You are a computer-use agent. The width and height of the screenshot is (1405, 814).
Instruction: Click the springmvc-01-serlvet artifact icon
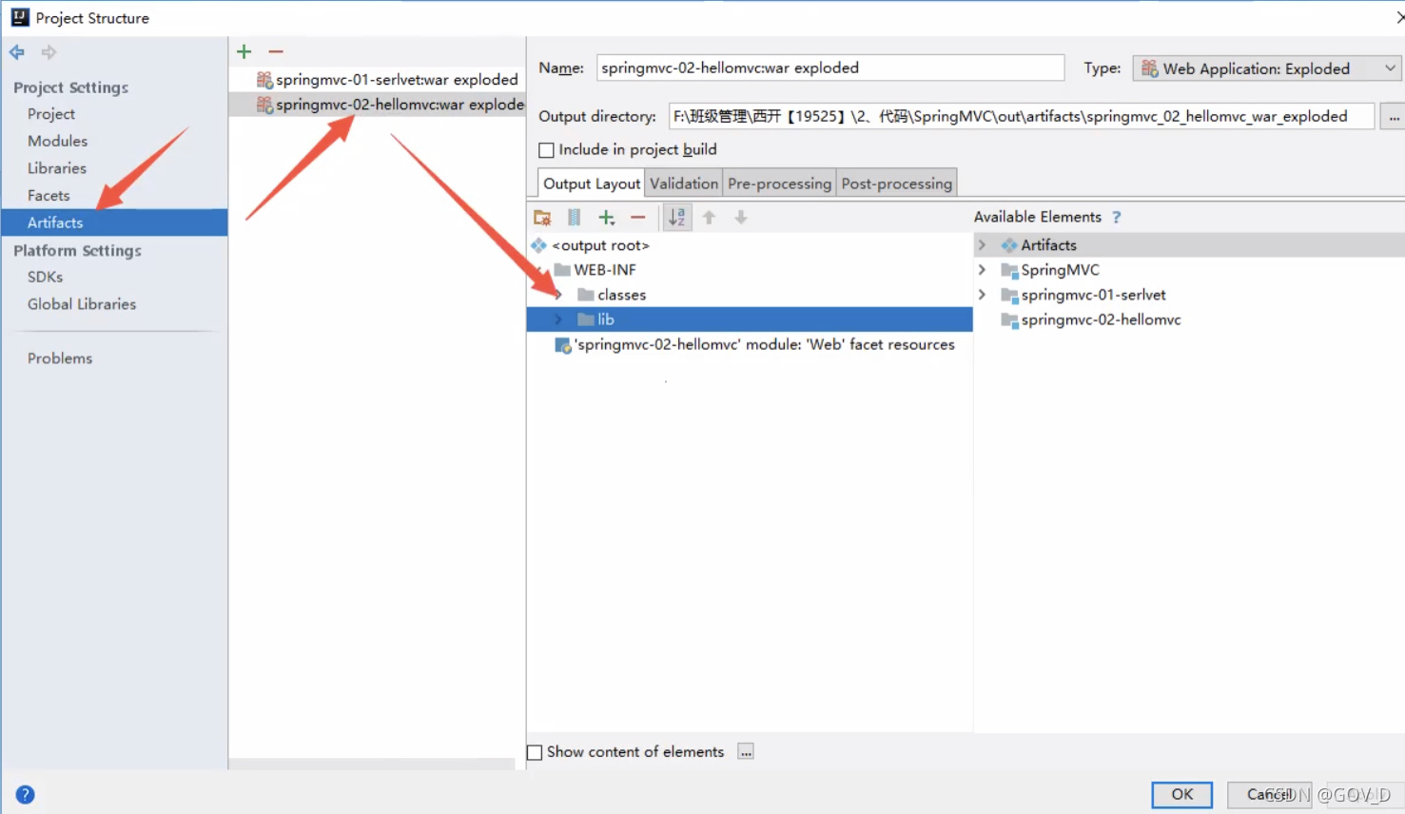[264, 80]
